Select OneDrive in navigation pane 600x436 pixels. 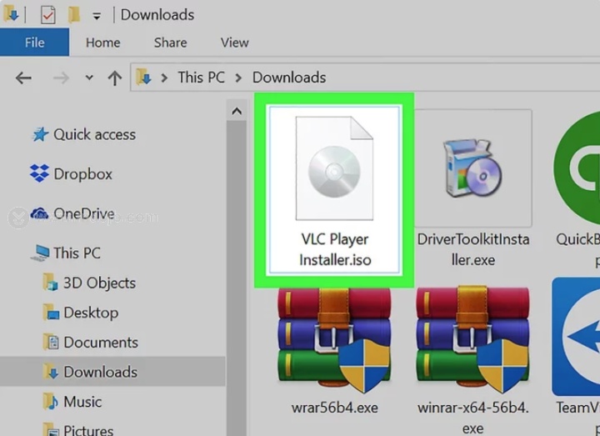84,213
